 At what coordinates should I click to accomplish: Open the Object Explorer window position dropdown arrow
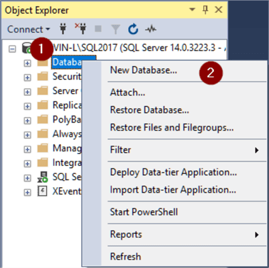192,10
